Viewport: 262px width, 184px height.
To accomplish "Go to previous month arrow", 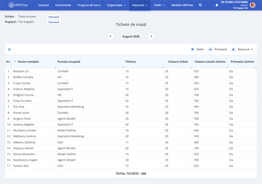I will pyautogui.click(x=111, y=36).
